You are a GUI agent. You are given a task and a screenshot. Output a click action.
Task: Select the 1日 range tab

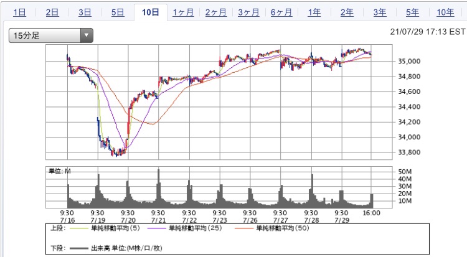(19, 12)
